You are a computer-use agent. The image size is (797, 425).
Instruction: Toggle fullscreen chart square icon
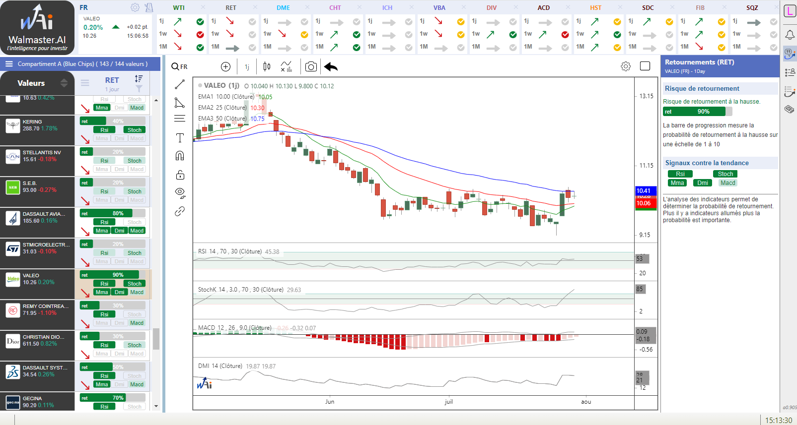645,66
